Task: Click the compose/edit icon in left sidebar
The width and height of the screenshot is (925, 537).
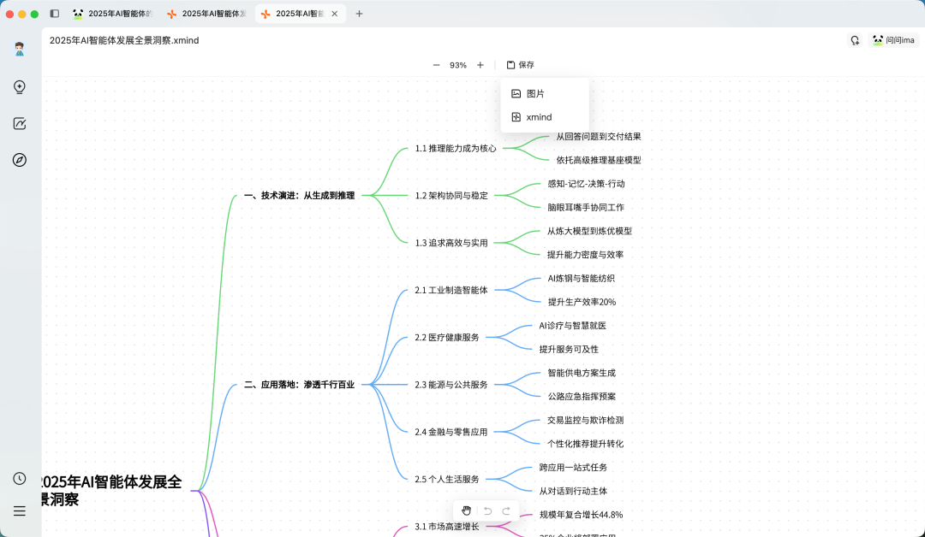Action: tap(20, 123)
